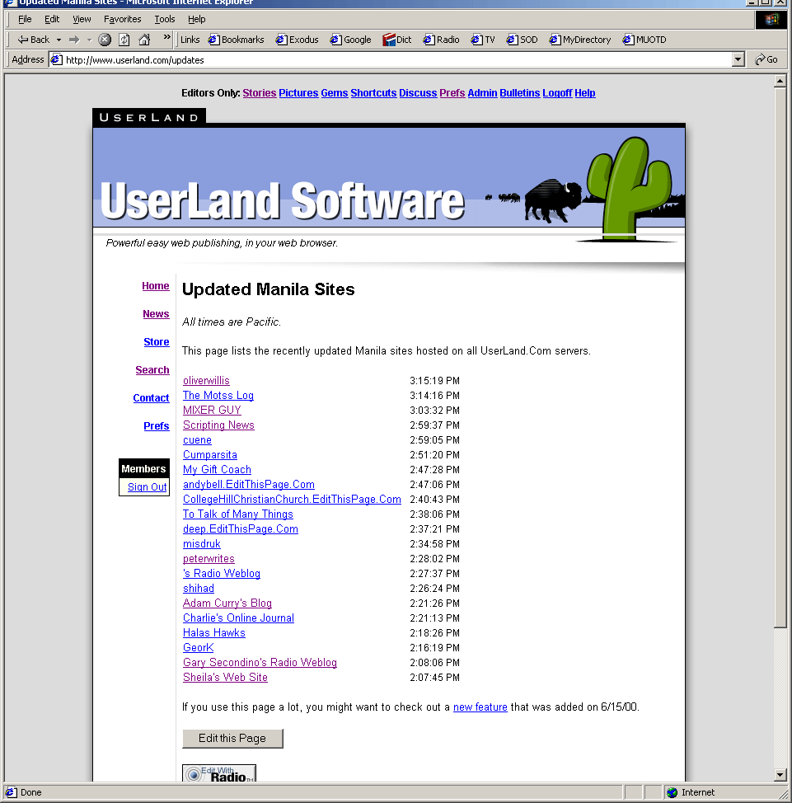The width and height of the screenshot is (792, 803).
Task: Open the MyDirectory links bar shortcut
Action: [580, 40]
